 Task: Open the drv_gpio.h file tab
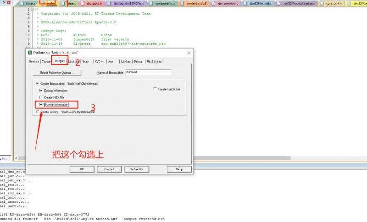tap(95, 3)
